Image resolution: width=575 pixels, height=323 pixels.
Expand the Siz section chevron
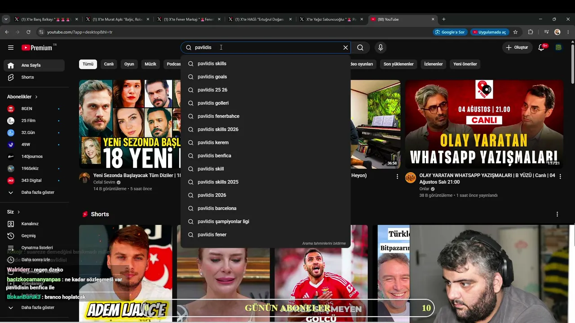pyautogui.click(x=18, y=212)
